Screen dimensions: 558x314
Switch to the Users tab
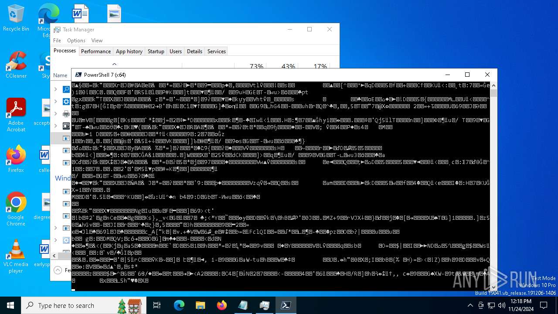(x=176, y=51)
